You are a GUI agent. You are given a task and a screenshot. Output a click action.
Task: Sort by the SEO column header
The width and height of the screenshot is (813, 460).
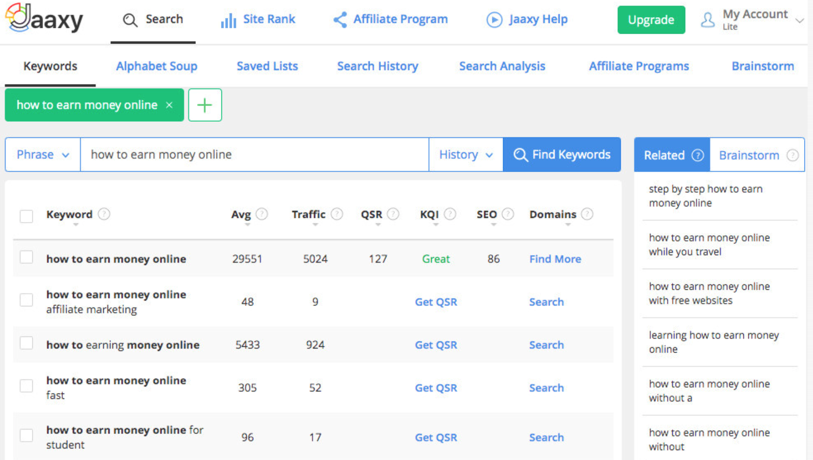pyautogui.click(x=487, y=215)
